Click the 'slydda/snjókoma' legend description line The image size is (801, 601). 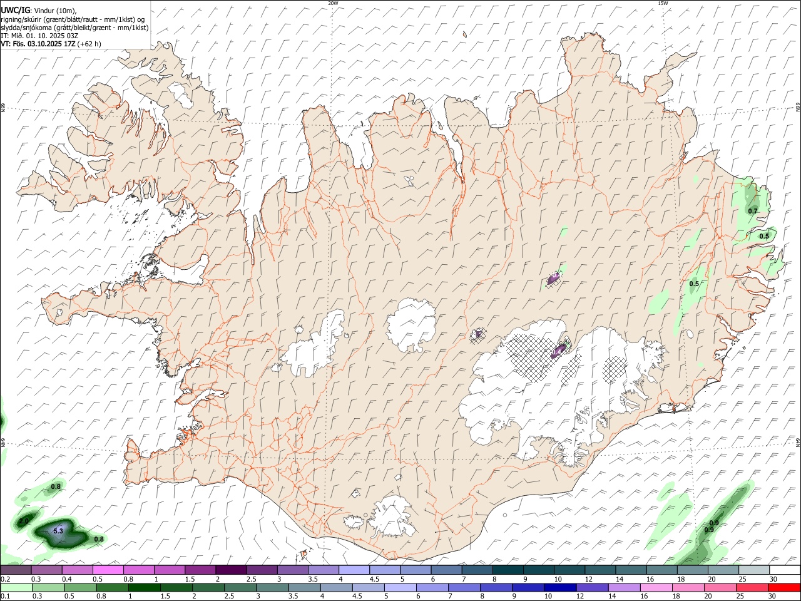pyautogui.click(x=74, y=28)
